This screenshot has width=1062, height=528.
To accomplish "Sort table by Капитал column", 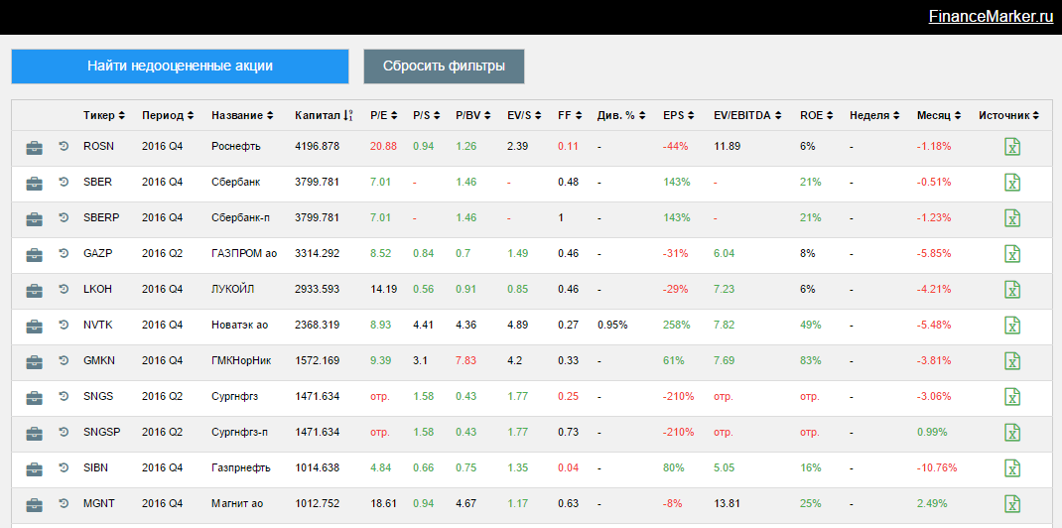I will click(x=324, y=116).
